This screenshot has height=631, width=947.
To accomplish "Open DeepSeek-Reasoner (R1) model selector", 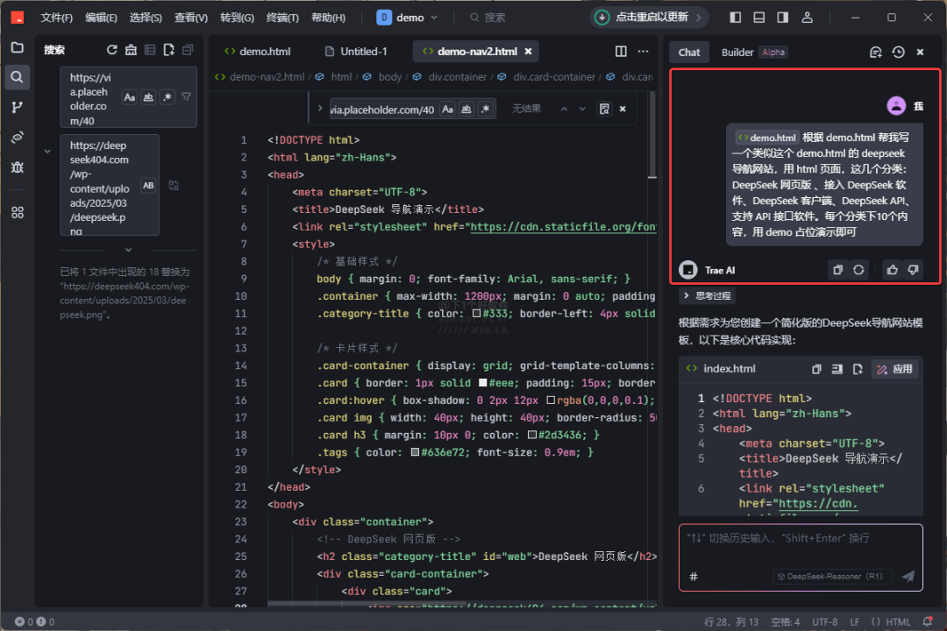I will 833,577.
